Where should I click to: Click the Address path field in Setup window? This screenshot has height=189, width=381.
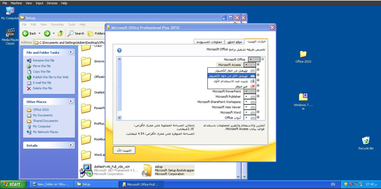(x=70, y=42)
